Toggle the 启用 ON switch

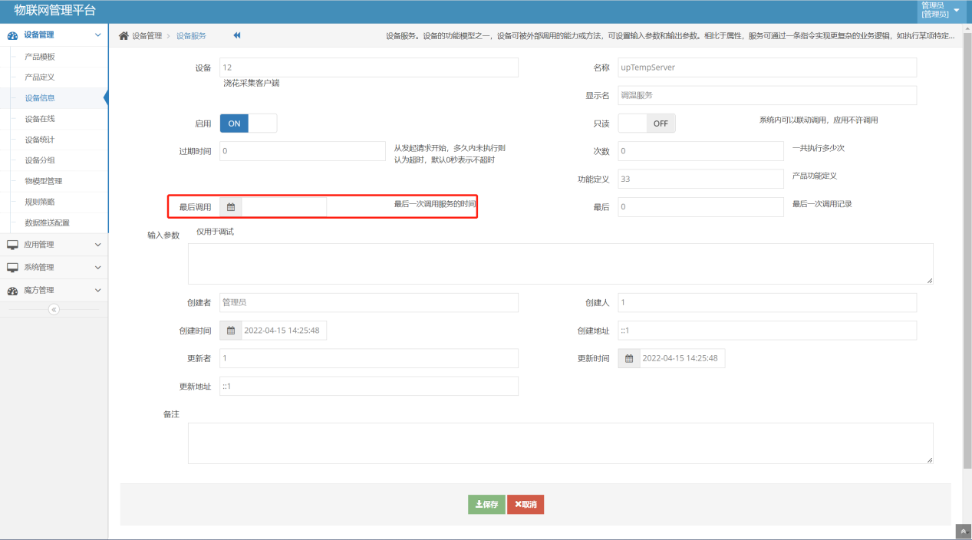[249, 123]
